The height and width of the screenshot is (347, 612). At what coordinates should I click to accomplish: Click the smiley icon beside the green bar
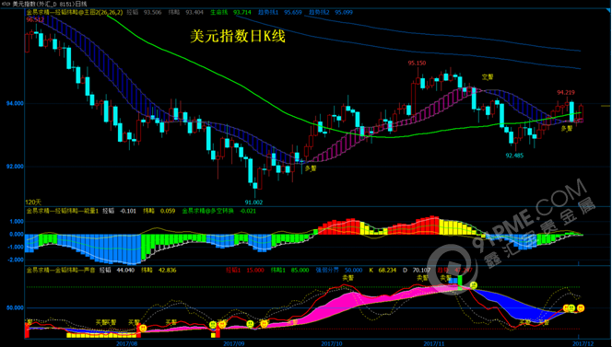(x=474, y=285)
